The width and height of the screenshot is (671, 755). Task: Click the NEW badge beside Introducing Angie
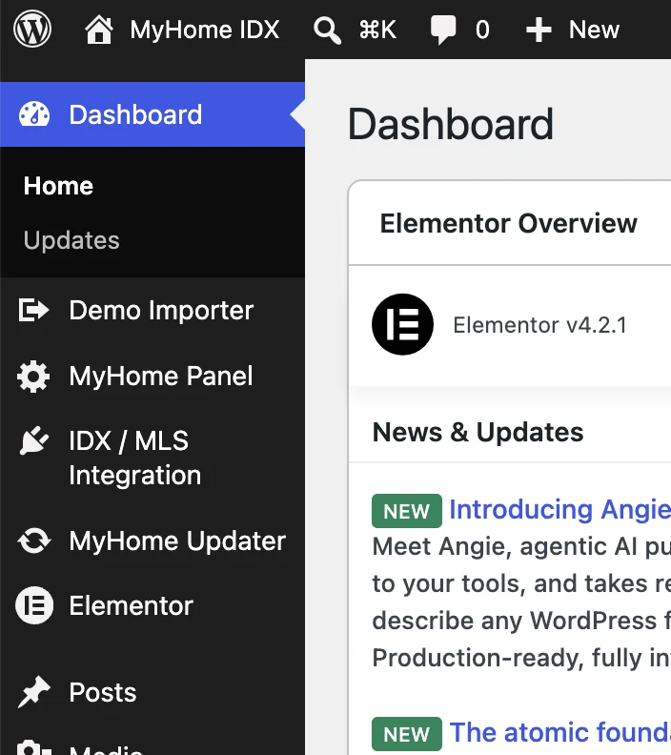[407, 511]
